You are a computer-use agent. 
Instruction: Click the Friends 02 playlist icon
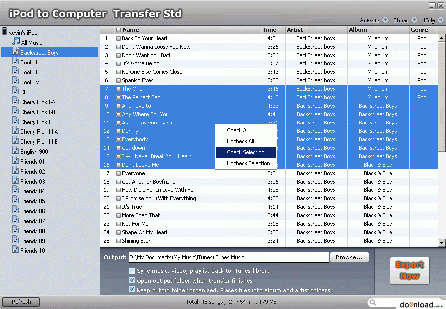tap(16, 170)
